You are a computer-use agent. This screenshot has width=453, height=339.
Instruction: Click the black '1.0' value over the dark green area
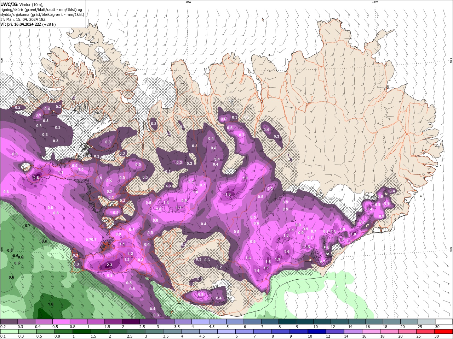tap(51, 304)
